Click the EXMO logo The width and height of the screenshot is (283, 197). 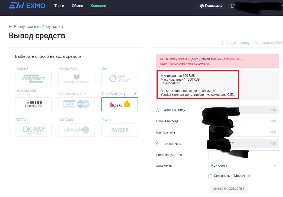pos(27,6)
